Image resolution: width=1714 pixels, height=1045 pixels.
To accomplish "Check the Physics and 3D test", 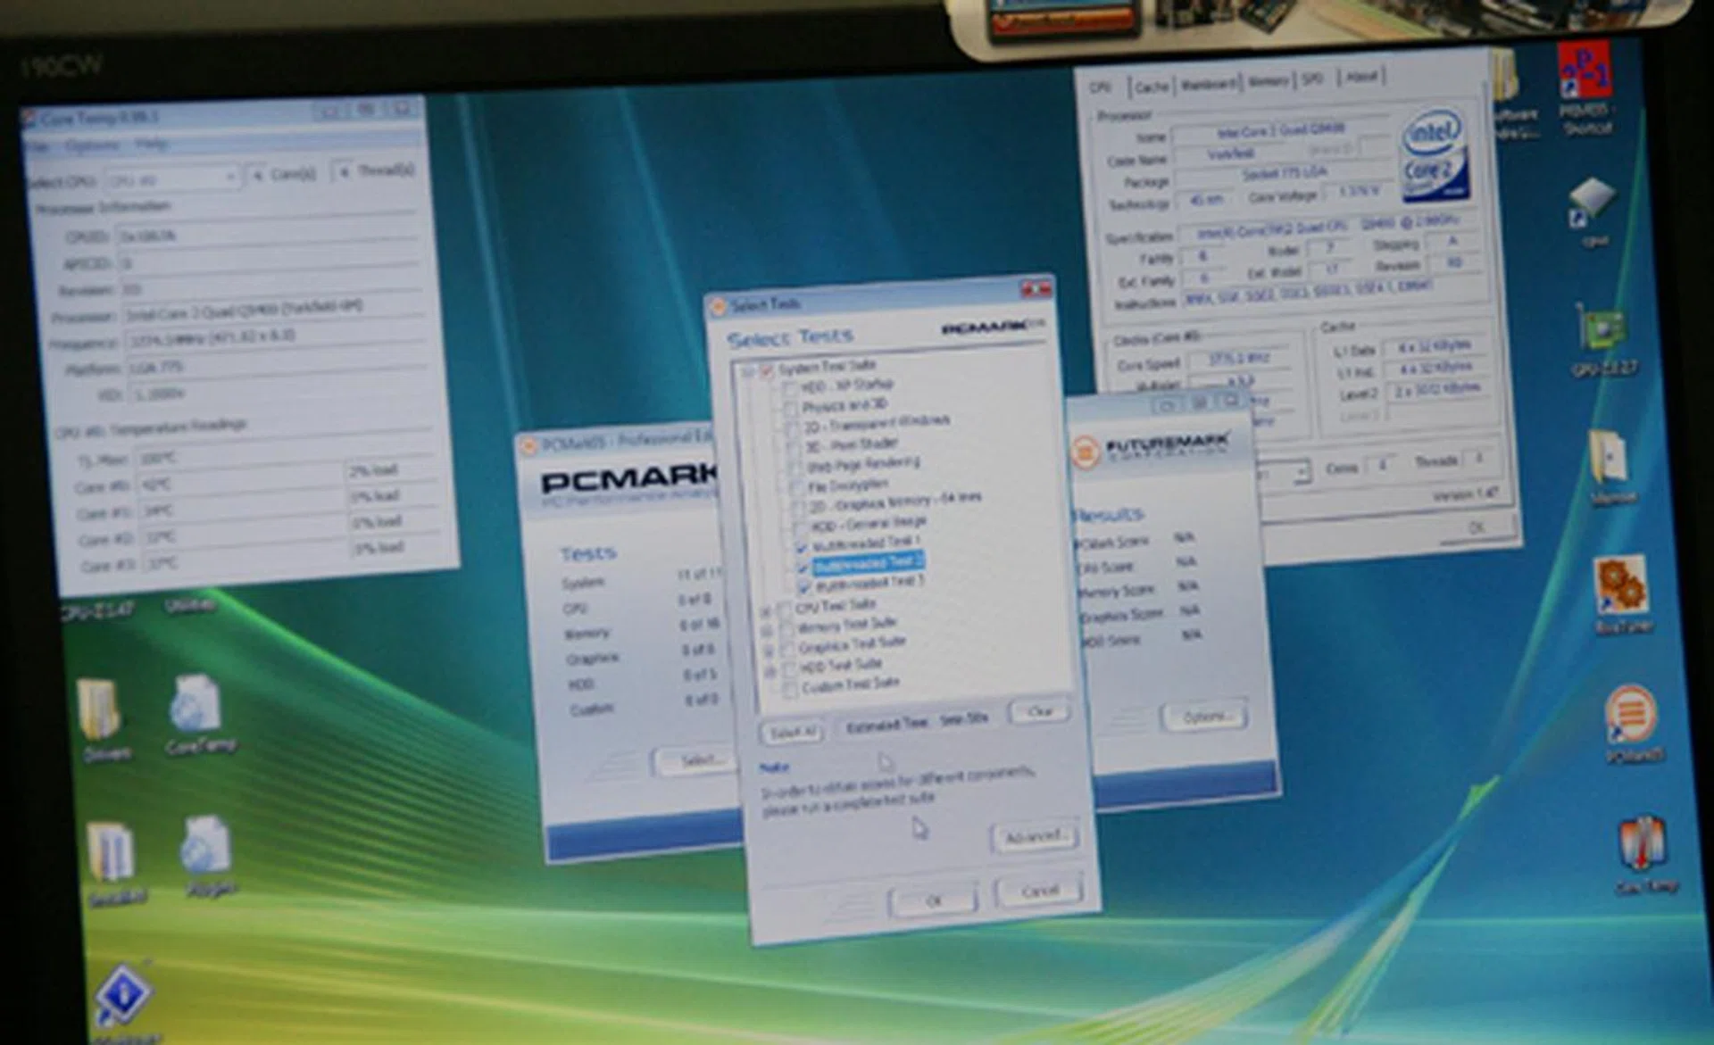I will tap(790, 408).
